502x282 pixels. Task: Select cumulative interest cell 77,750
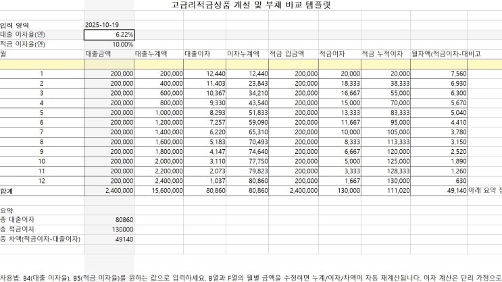coord(247,161)
